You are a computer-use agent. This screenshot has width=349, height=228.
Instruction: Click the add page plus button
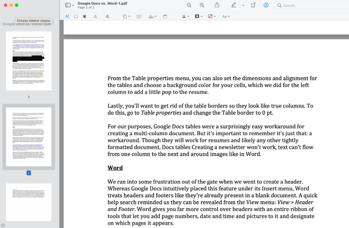(x=2, y=226)
